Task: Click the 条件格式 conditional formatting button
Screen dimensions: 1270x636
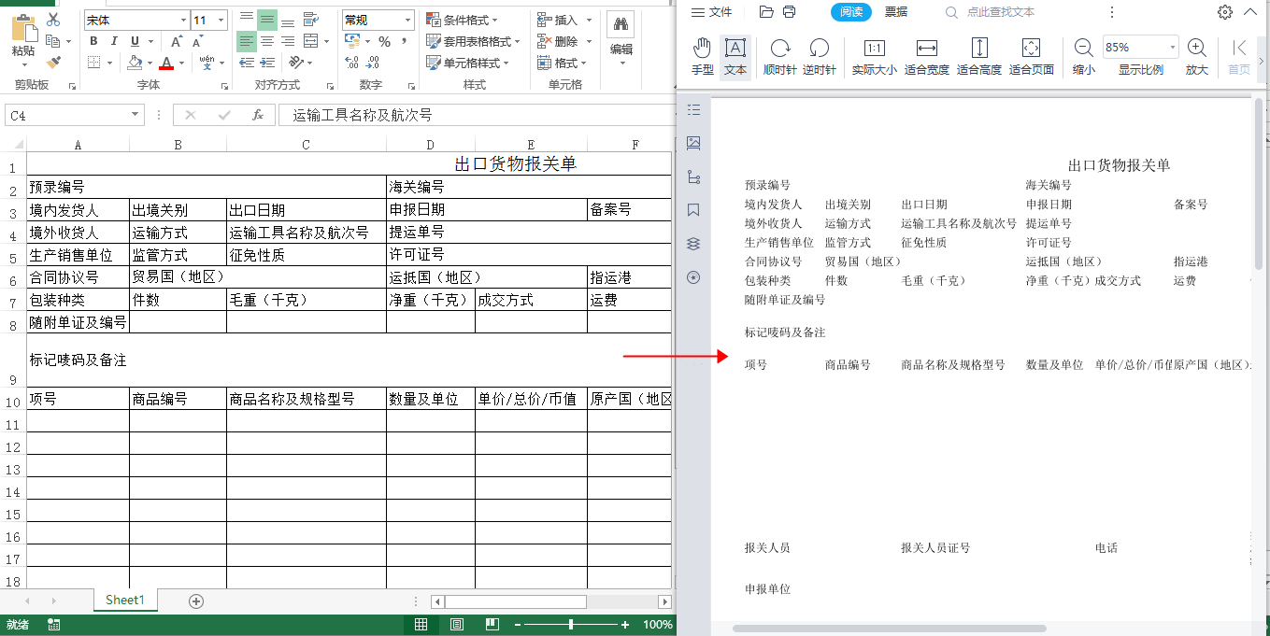Action: [x=462, y=20]
